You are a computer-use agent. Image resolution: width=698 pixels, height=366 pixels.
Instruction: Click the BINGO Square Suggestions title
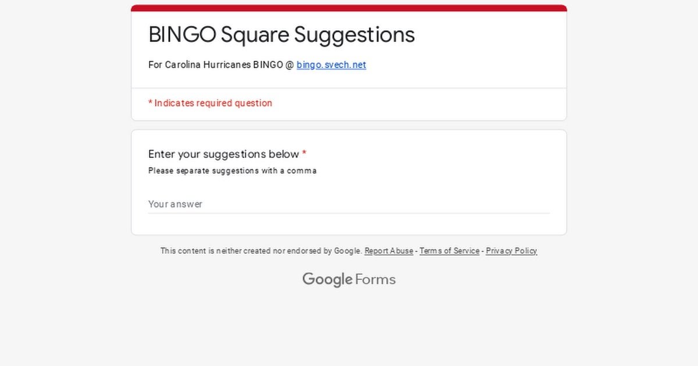coord(282,34)
